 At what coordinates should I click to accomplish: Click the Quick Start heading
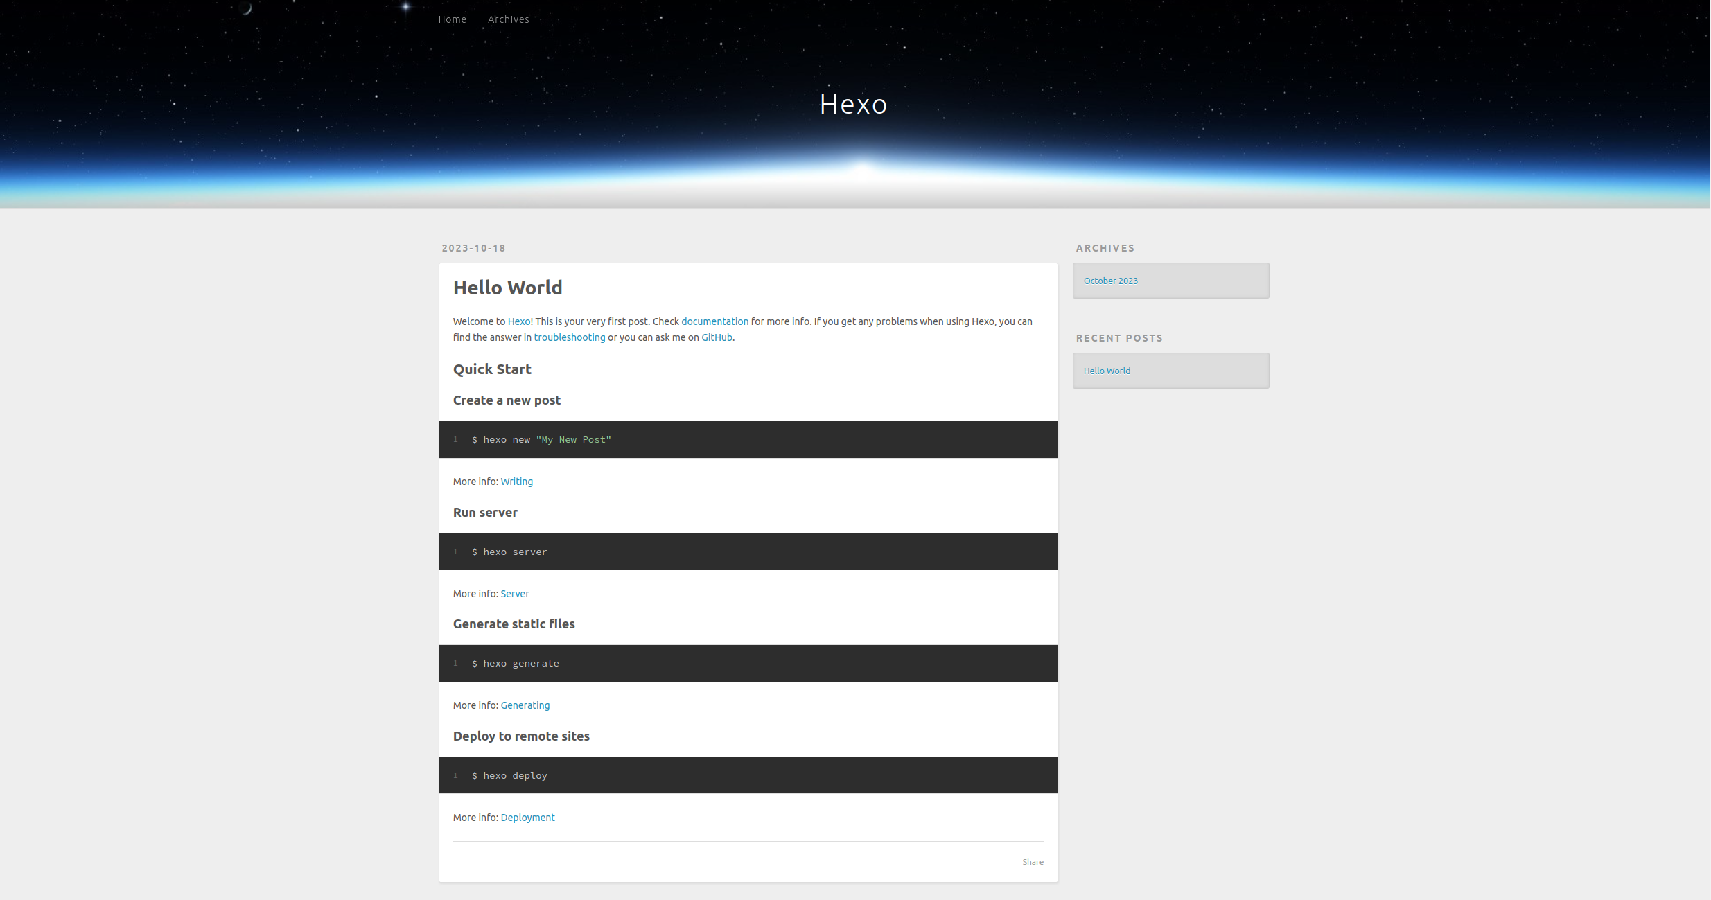pos(492,369)
